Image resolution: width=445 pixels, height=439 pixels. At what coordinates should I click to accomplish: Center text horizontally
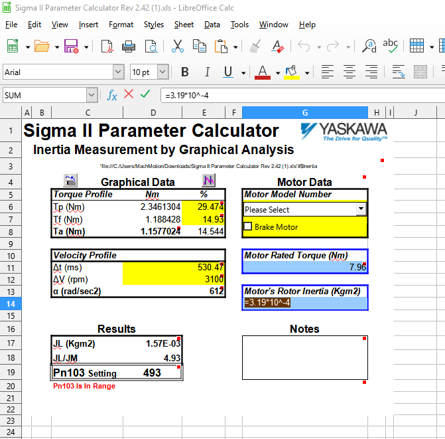(350, 72)
